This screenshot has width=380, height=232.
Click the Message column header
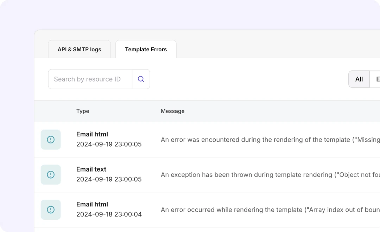tap(172, 111)
